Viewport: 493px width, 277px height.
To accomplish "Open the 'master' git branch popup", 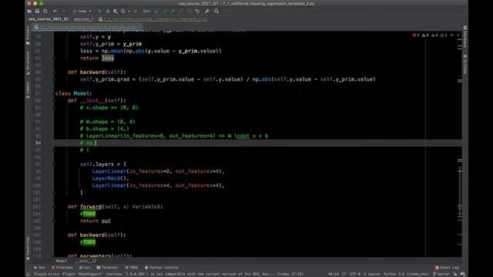I will click(x=441, y=274).
